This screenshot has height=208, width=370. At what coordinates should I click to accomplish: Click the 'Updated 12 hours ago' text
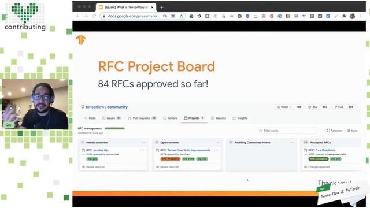pos(90,133)
